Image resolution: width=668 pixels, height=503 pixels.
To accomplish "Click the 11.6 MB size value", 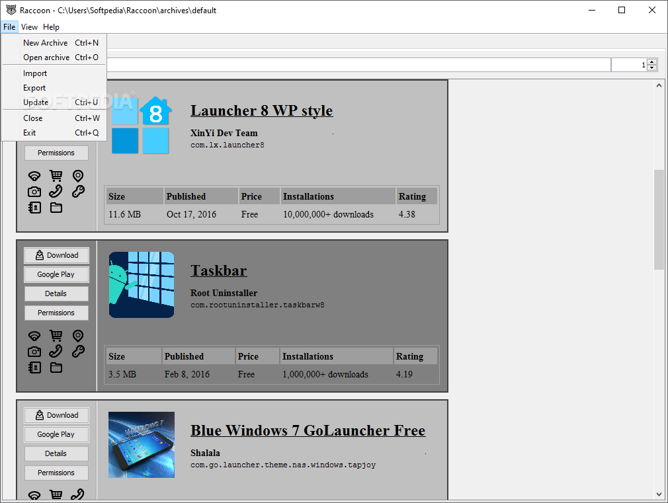I will pyautogui.click(x=124, y=214).
